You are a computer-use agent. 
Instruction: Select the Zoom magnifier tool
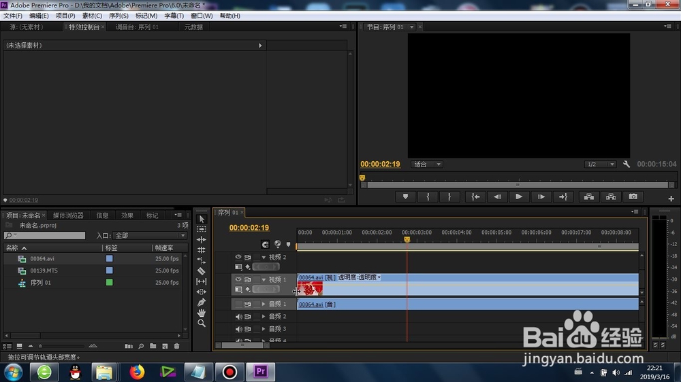pos(202,324)
